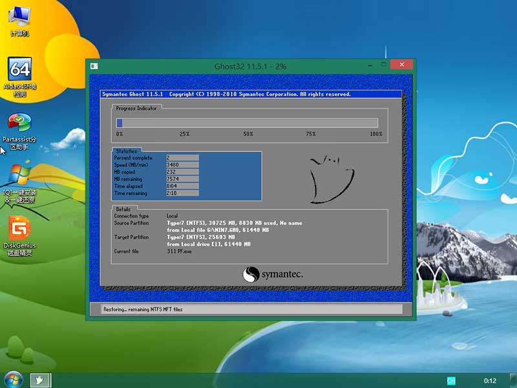Click the Time elapsed label
The width and height of the screenshot is (517, 388).
pos(128,186)
